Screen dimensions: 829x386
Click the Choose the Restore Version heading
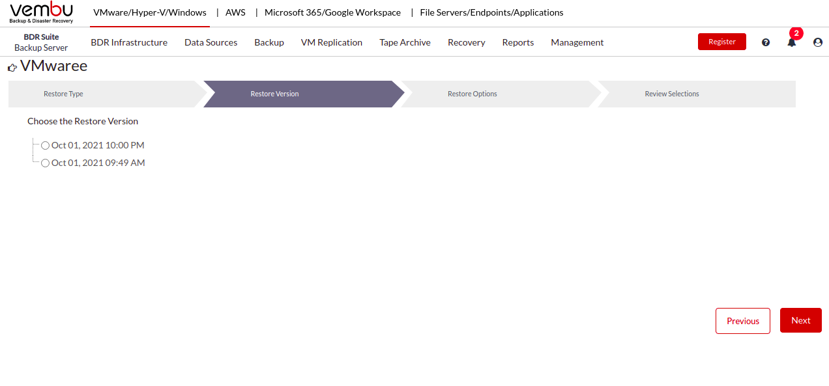pos(83,121)
